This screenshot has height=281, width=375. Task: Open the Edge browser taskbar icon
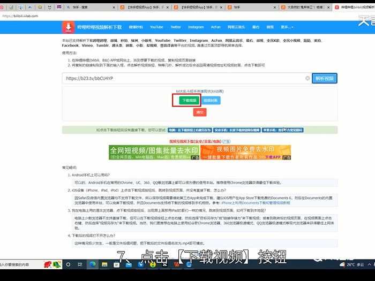[92, 264]
